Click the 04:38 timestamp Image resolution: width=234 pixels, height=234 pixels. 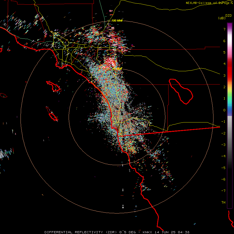pyautogui.click(x=184, y=232)
